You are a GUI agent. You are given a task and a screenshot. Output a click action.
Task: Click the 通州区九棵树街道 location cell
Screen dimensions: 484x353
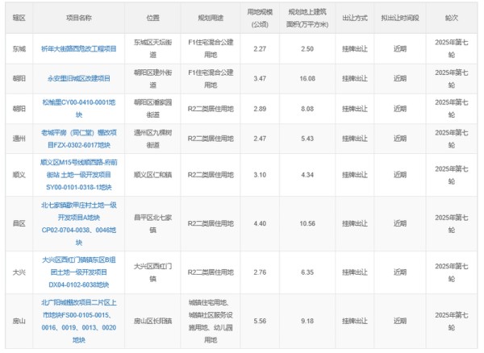pyautogui.click(x=152, y=139)
